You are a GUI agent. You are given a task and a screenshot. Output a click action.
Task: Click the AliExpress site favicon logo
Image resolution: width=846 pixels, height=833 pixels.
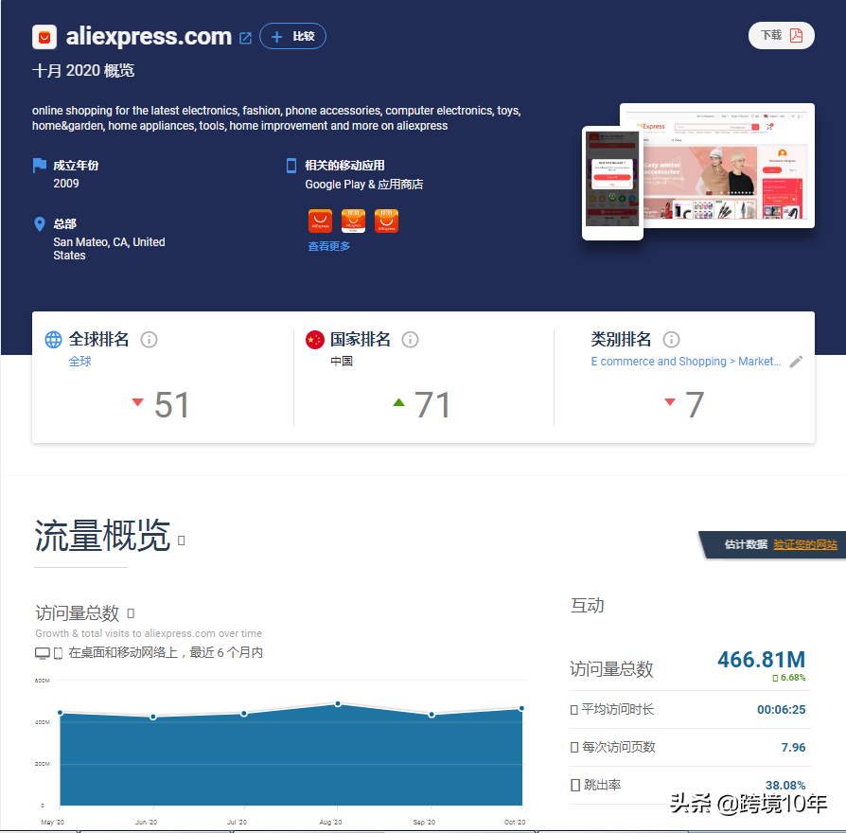pos(44,37)
